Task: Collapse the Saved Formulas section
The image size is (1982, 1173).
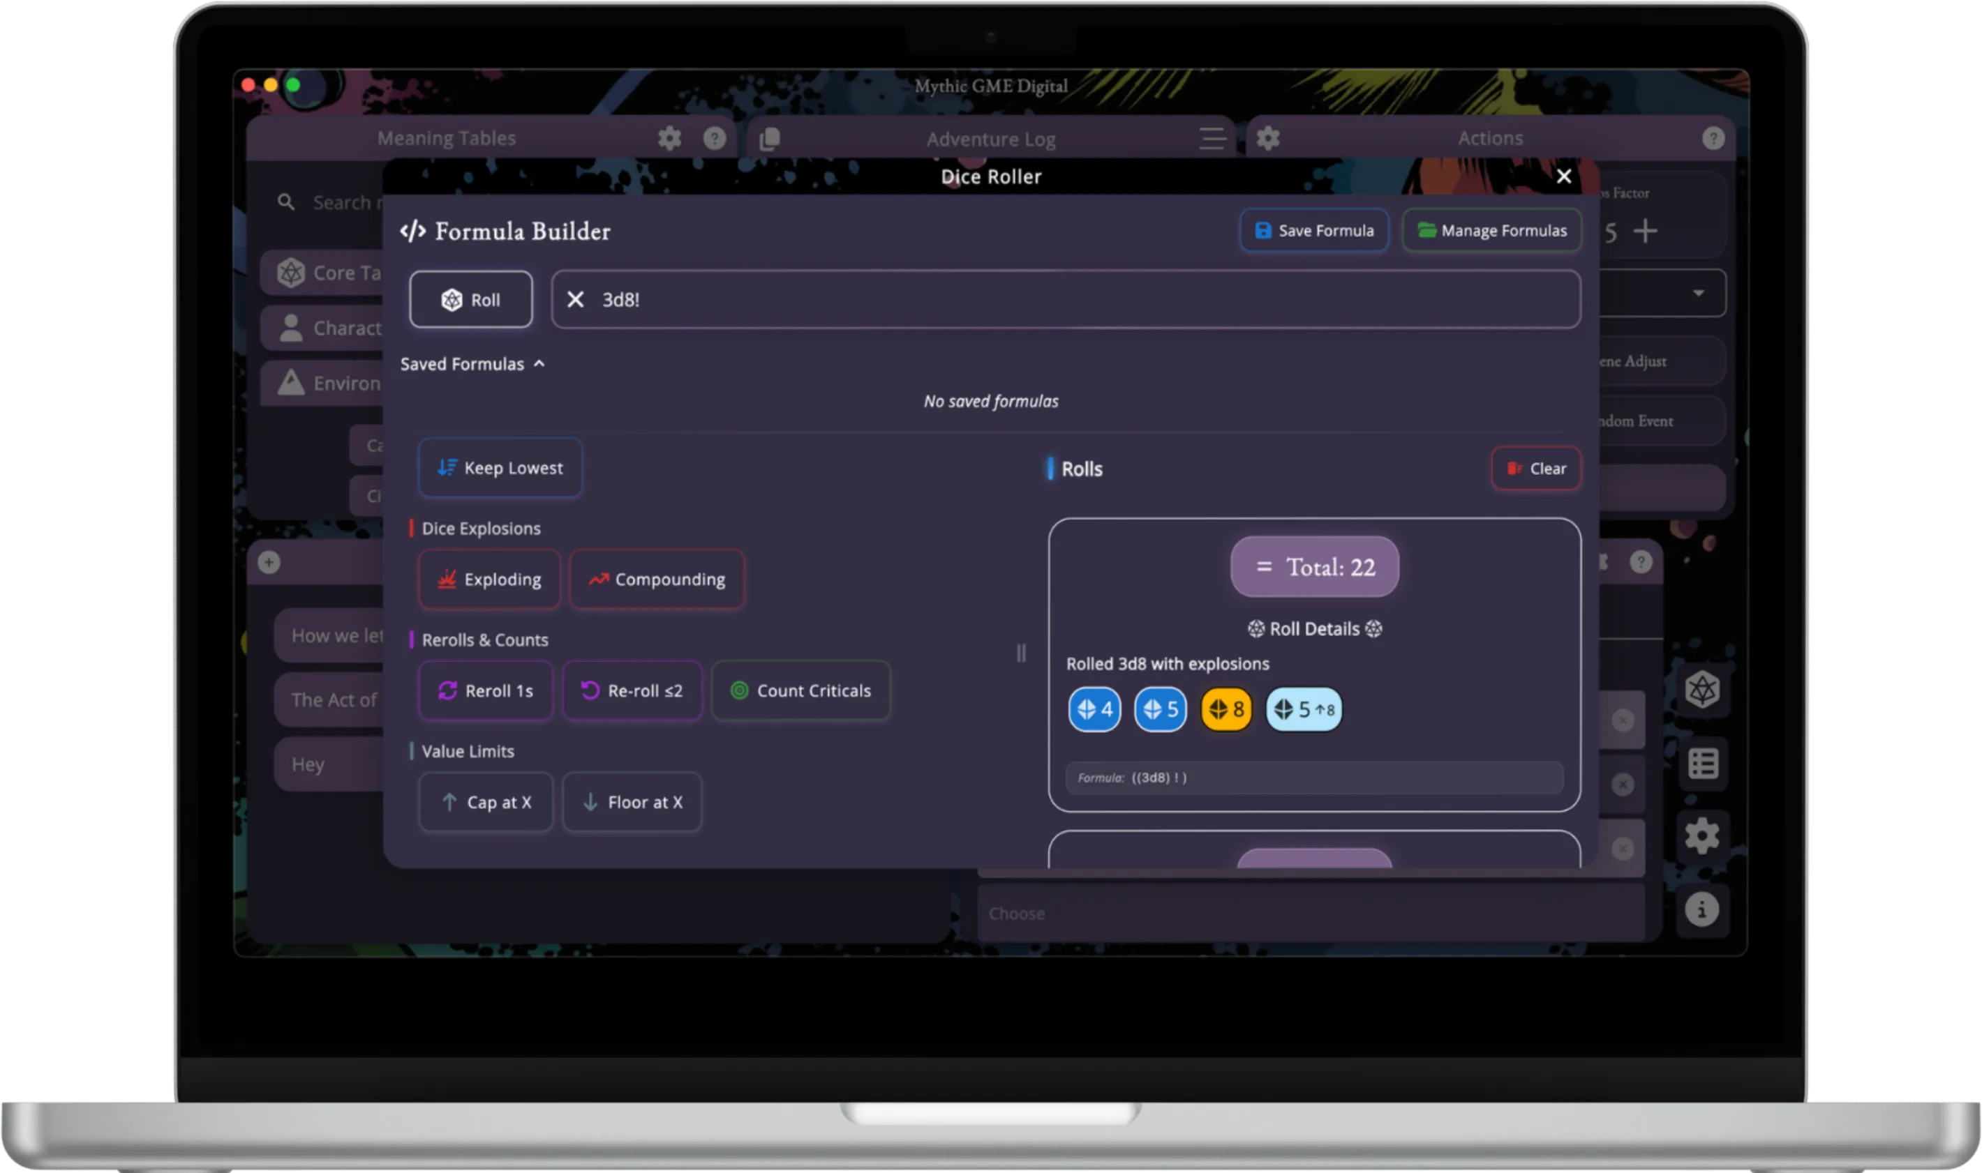Action: [x=472, y=365]
